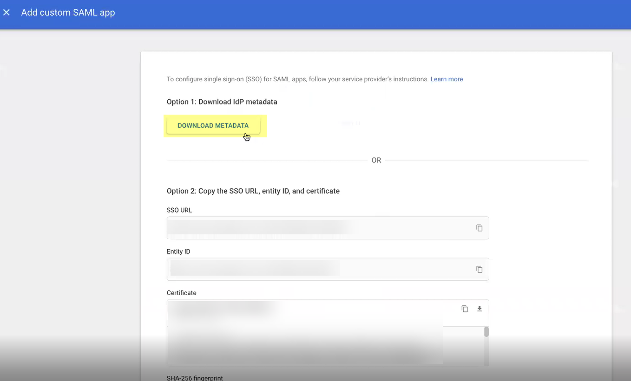
Task: Click the 'SHA-256 fingerprint' label
Action: [x=195, y=378]
